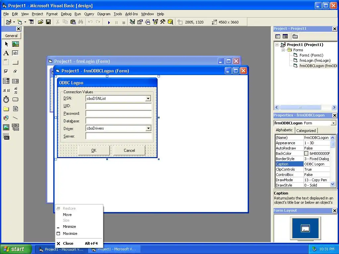This screenshot has width=339, height=254.
Task: Open the Data View Window toolbar icon
Action: pyautogui.click(x=170, y=22)
